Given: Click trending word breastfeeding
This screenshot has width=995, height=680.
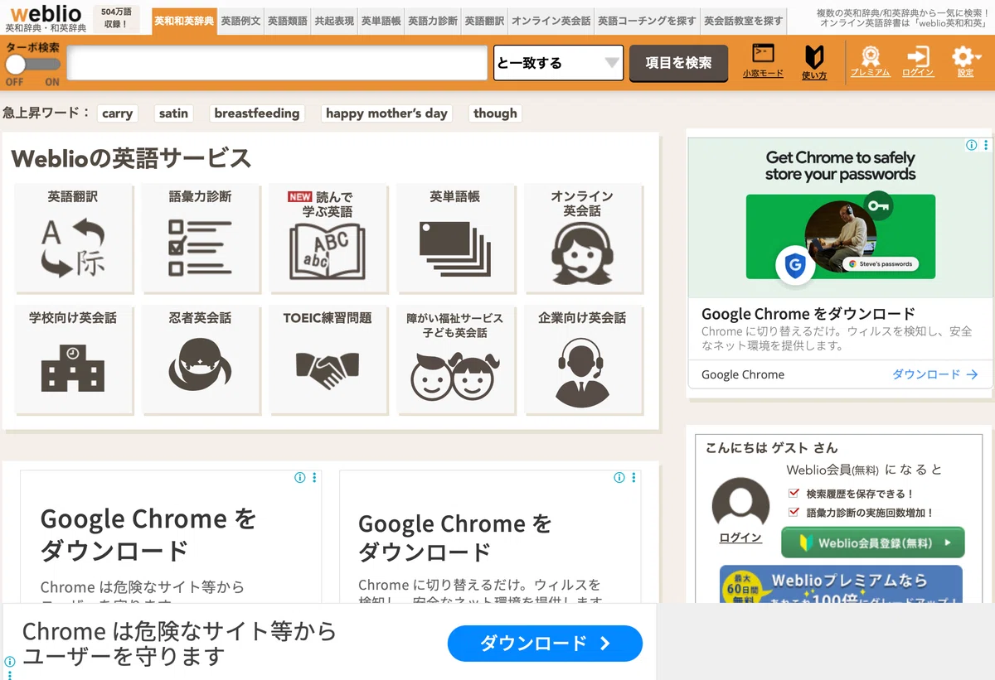Looking at the screenshot, I should (257, 113).
